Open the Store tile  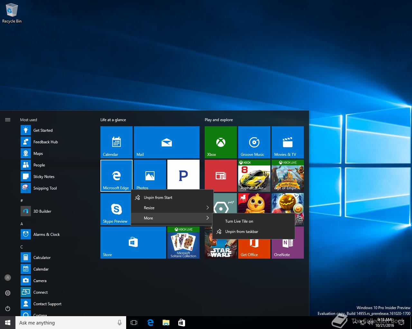tap(133, 242)
